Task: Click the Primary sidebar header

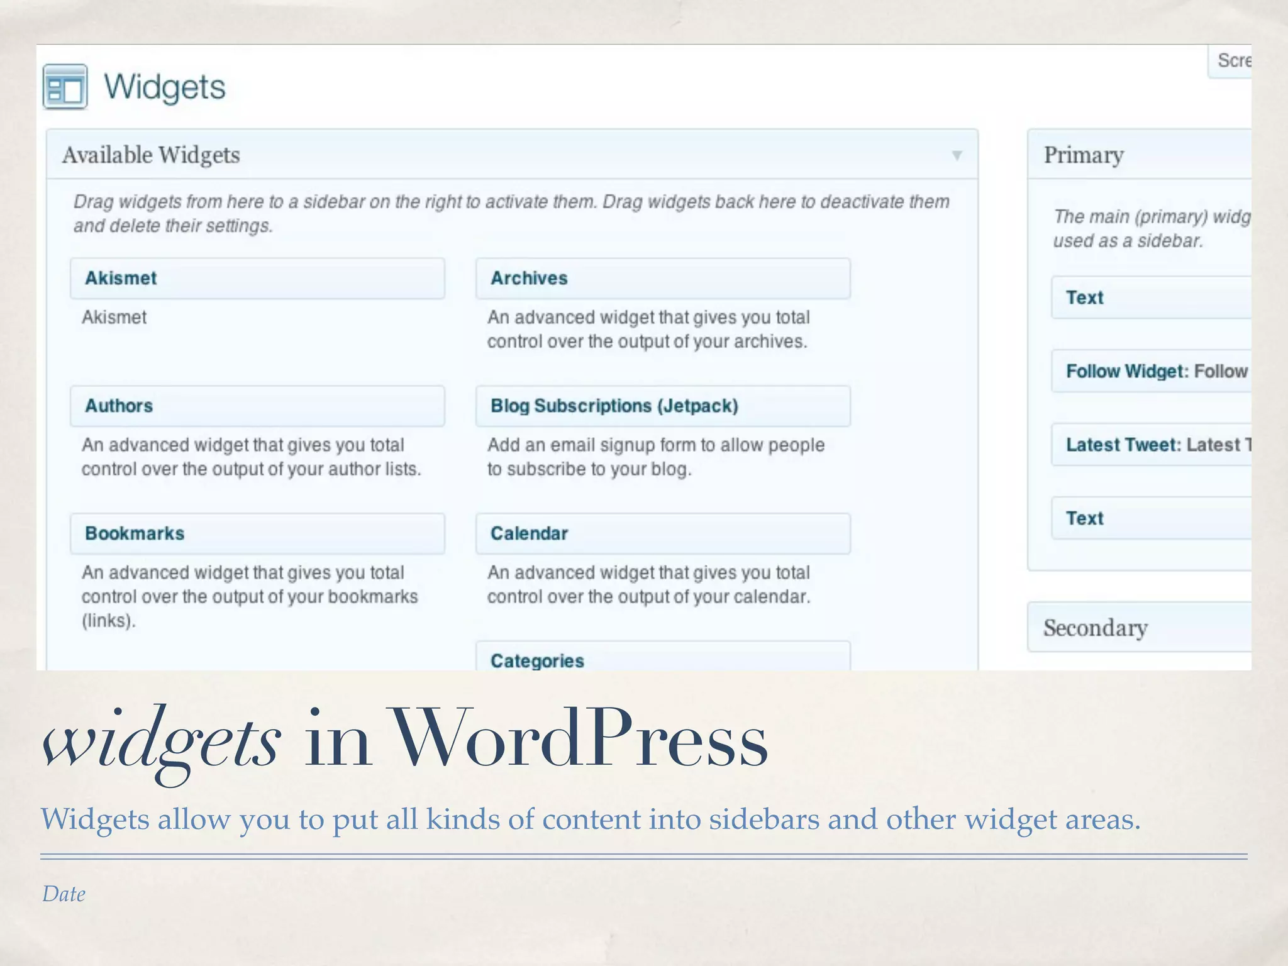Action: coord(1140,155)
